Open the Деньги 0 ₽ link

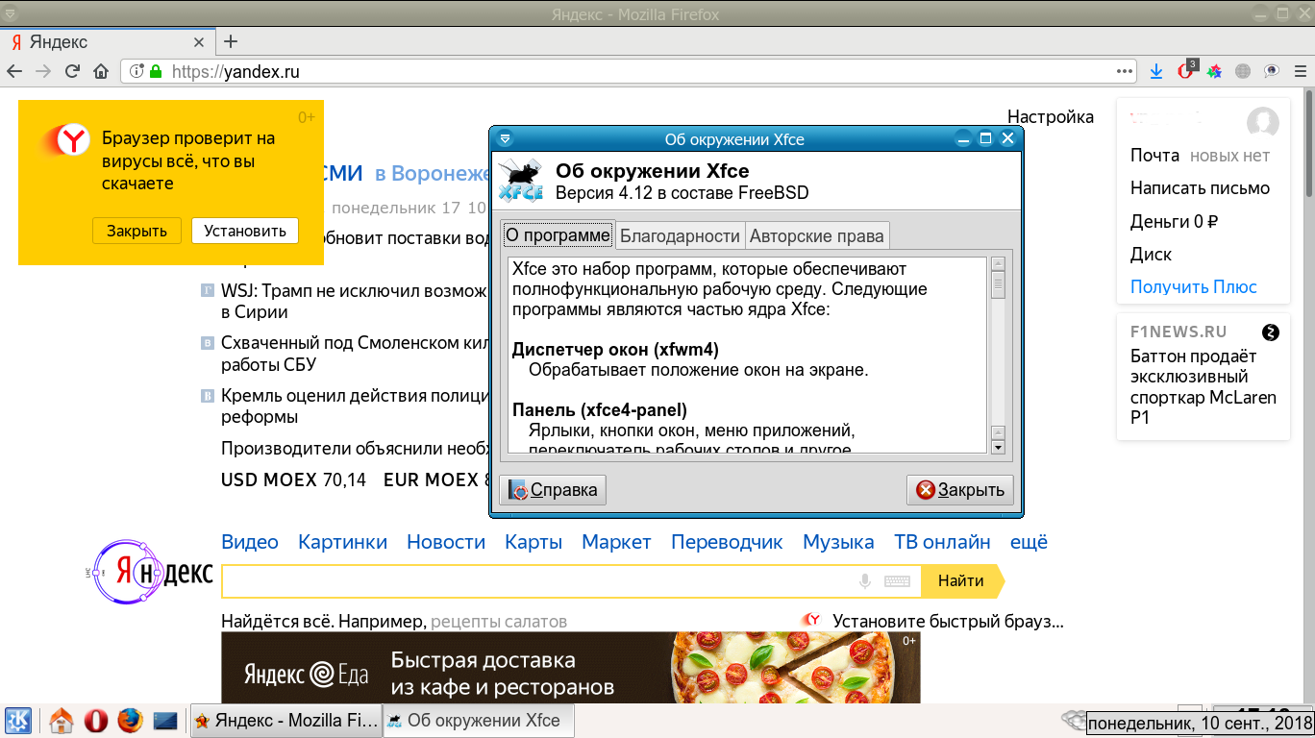coord(1175,222)
